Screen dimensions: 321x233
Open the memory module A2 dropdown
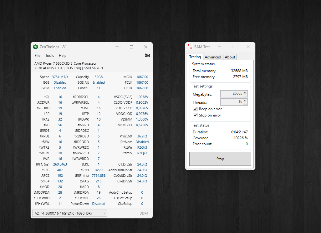[70, 213]
